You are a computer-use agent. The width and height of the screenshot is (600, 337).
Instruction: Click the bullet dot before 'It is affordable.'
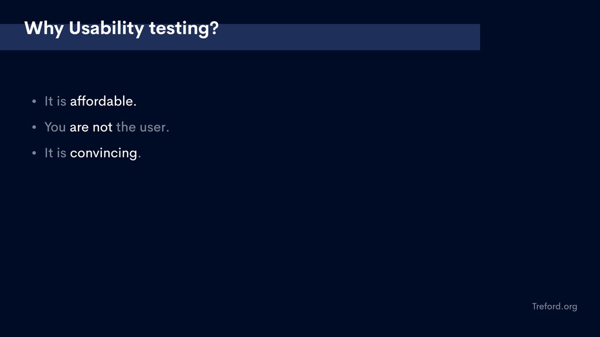[34, 101]
